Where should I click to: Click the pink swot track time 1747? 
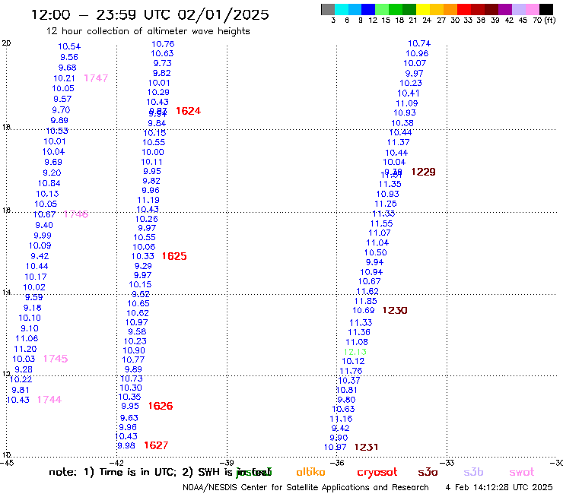(96, 78)
